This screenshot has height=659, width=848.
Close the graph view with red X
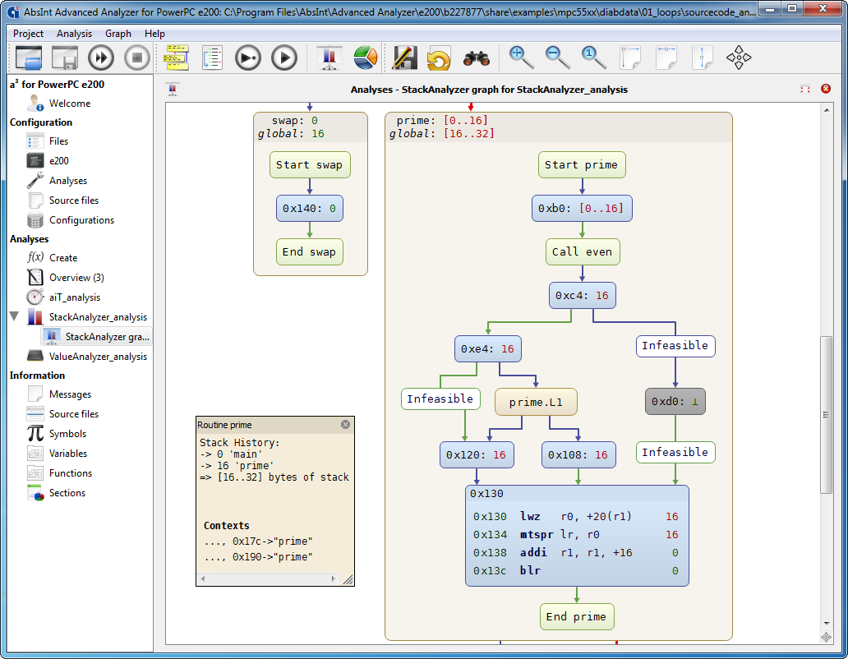826,89
